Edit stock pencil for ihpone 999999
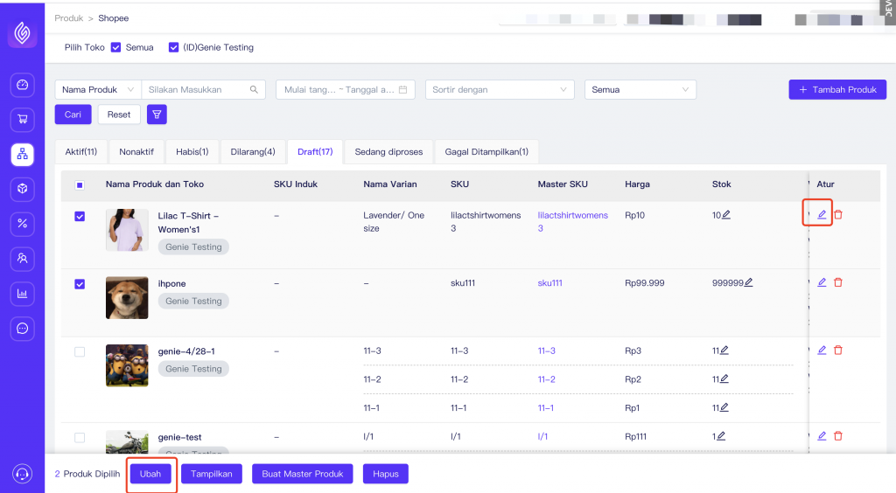Screen dimensions: 896x493 749,282
